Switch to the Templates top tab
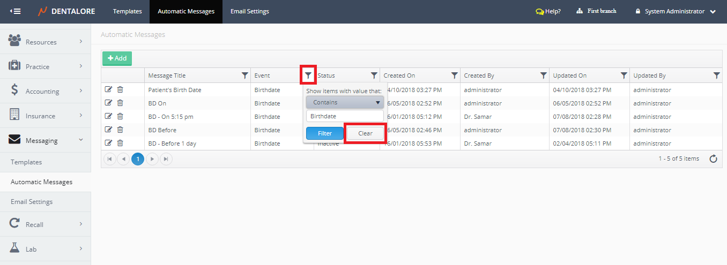Image resolution: width=727 pixels, height=265 pixels. (127, 11)
